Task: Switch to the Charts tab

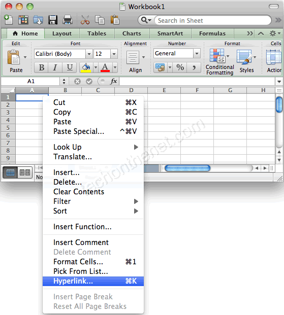Action: (x=132, y=33)
